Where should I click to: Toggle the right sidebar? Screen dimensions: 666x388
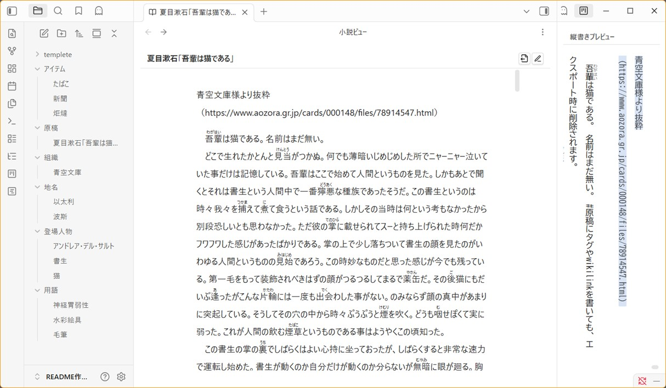544,12
